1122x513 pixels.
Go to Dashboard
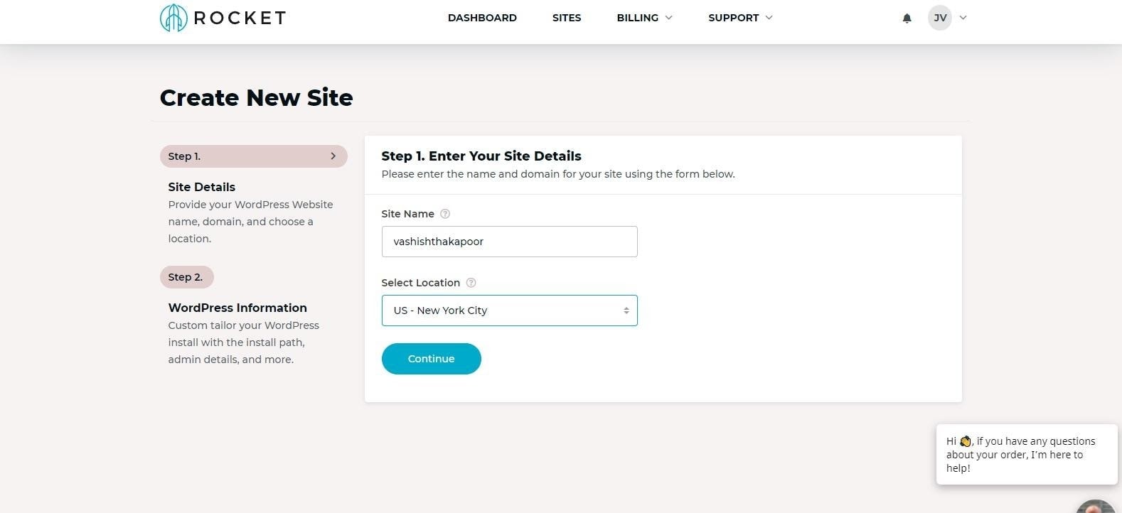(482, 18)
